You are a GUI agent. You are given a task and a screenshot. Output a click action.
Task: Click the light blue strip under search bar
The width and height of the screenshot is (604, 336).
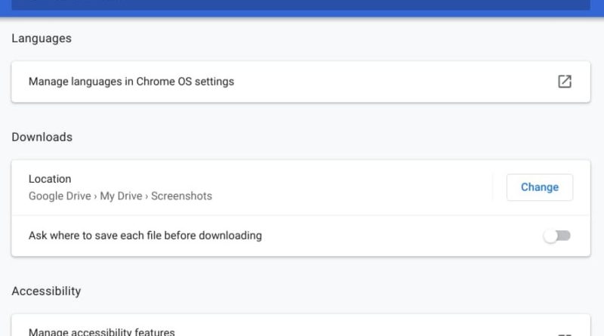302,14
